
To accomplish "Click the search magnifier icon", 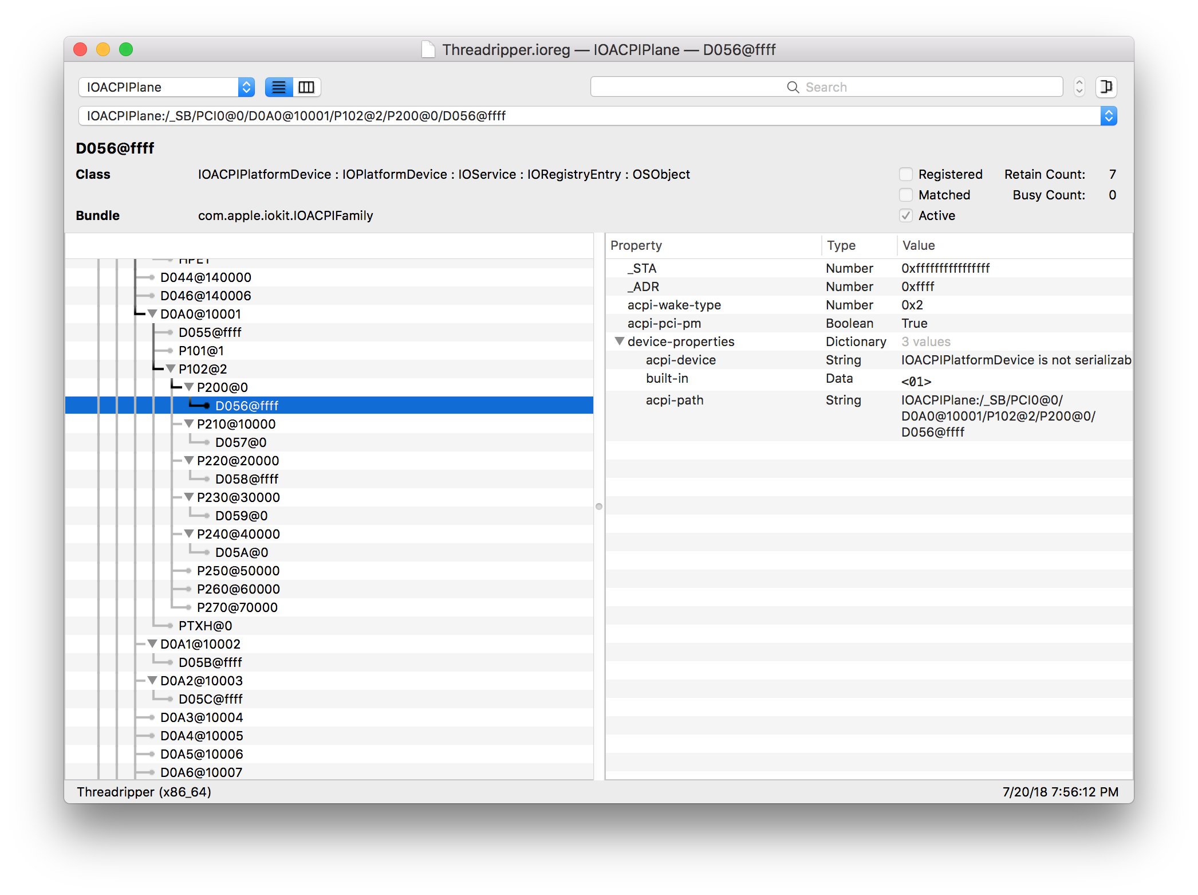I will click(x=793, y=87).
